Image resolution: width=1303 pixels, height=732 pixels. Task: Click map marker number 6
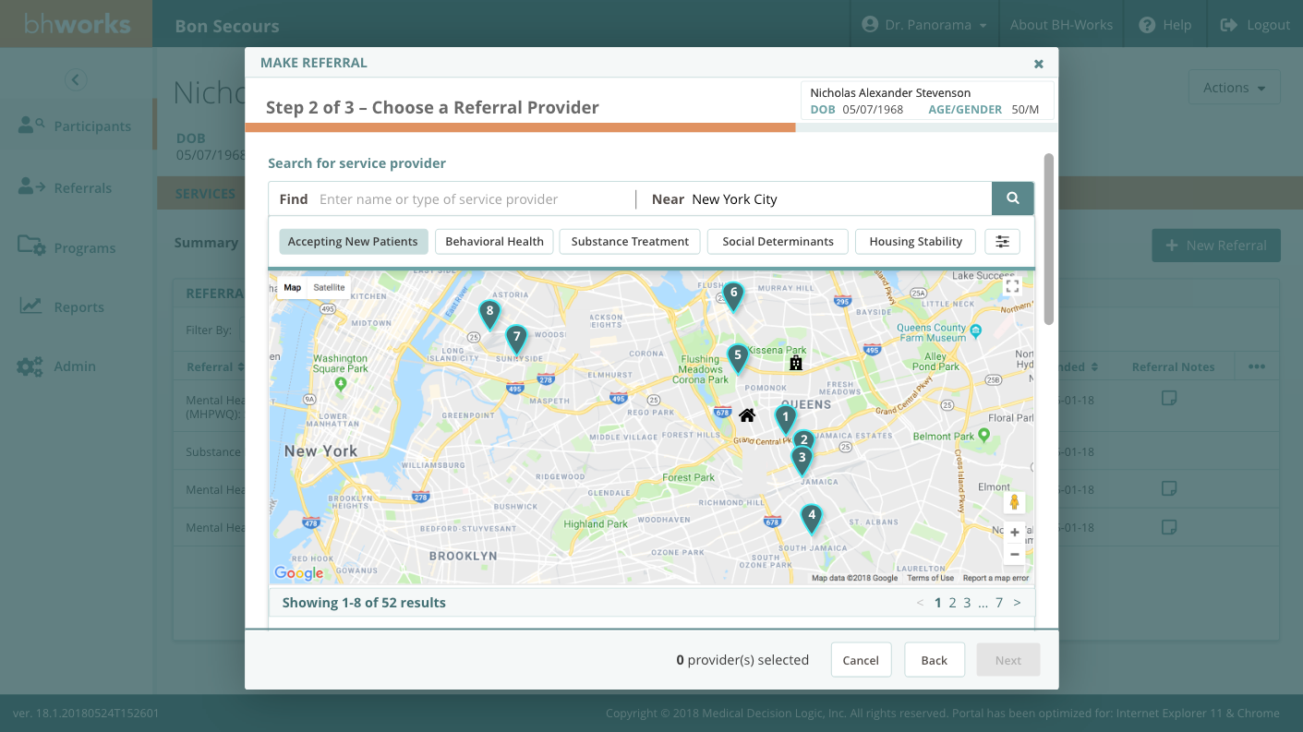[733, 295]
